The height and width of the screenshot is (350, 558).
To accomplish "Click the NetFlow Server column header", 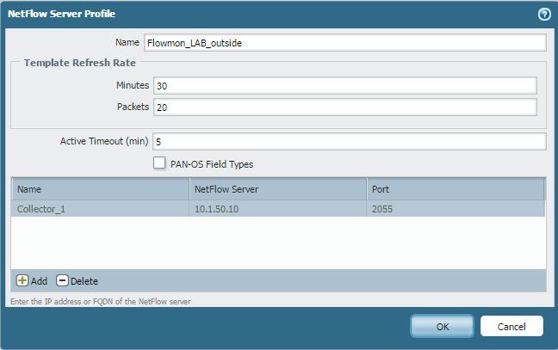I will click(x=277, y=188).
